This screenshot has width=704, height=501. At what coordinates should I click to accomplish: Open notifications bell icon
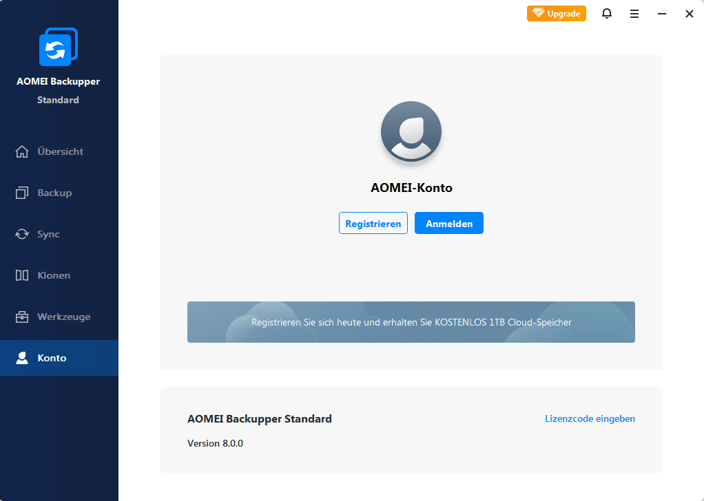[607, 14]
